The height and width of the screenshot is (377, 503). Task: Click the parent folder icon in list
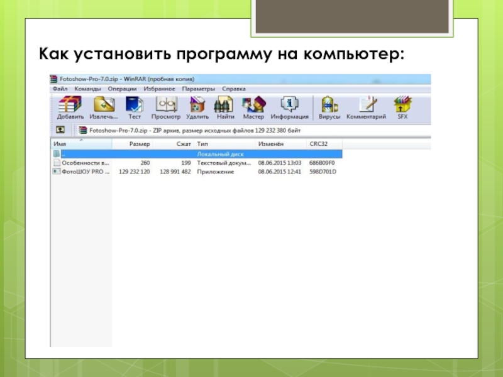click(x=57, y=154)
